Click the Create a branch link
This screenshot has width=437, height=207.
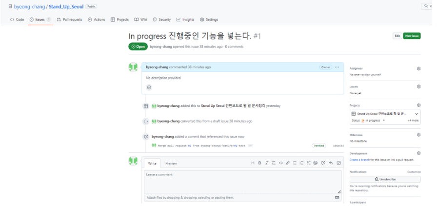359,160
